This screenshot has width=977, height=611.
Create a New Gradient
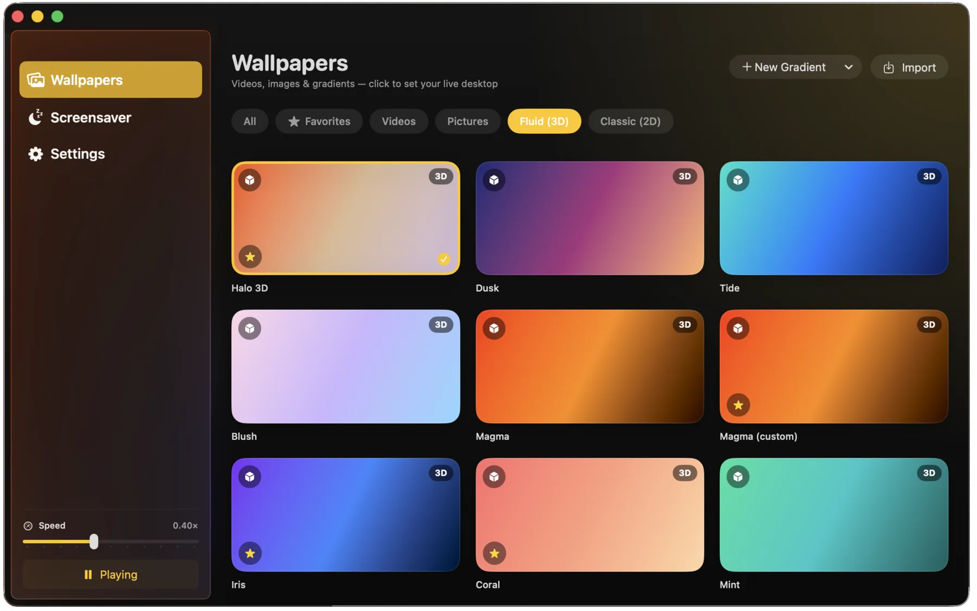coord(784,67)
